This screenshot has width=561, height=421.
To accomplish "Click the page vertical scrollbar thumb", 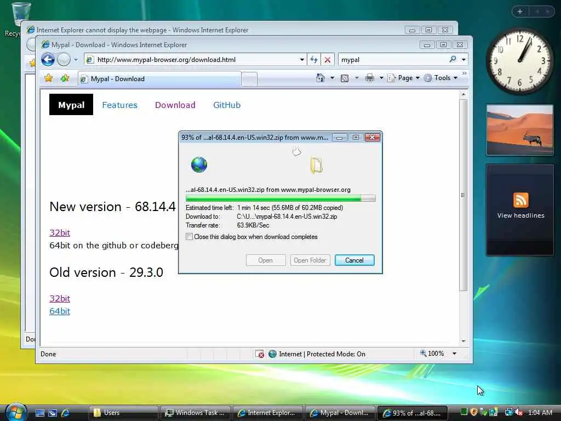I will 463,195.
